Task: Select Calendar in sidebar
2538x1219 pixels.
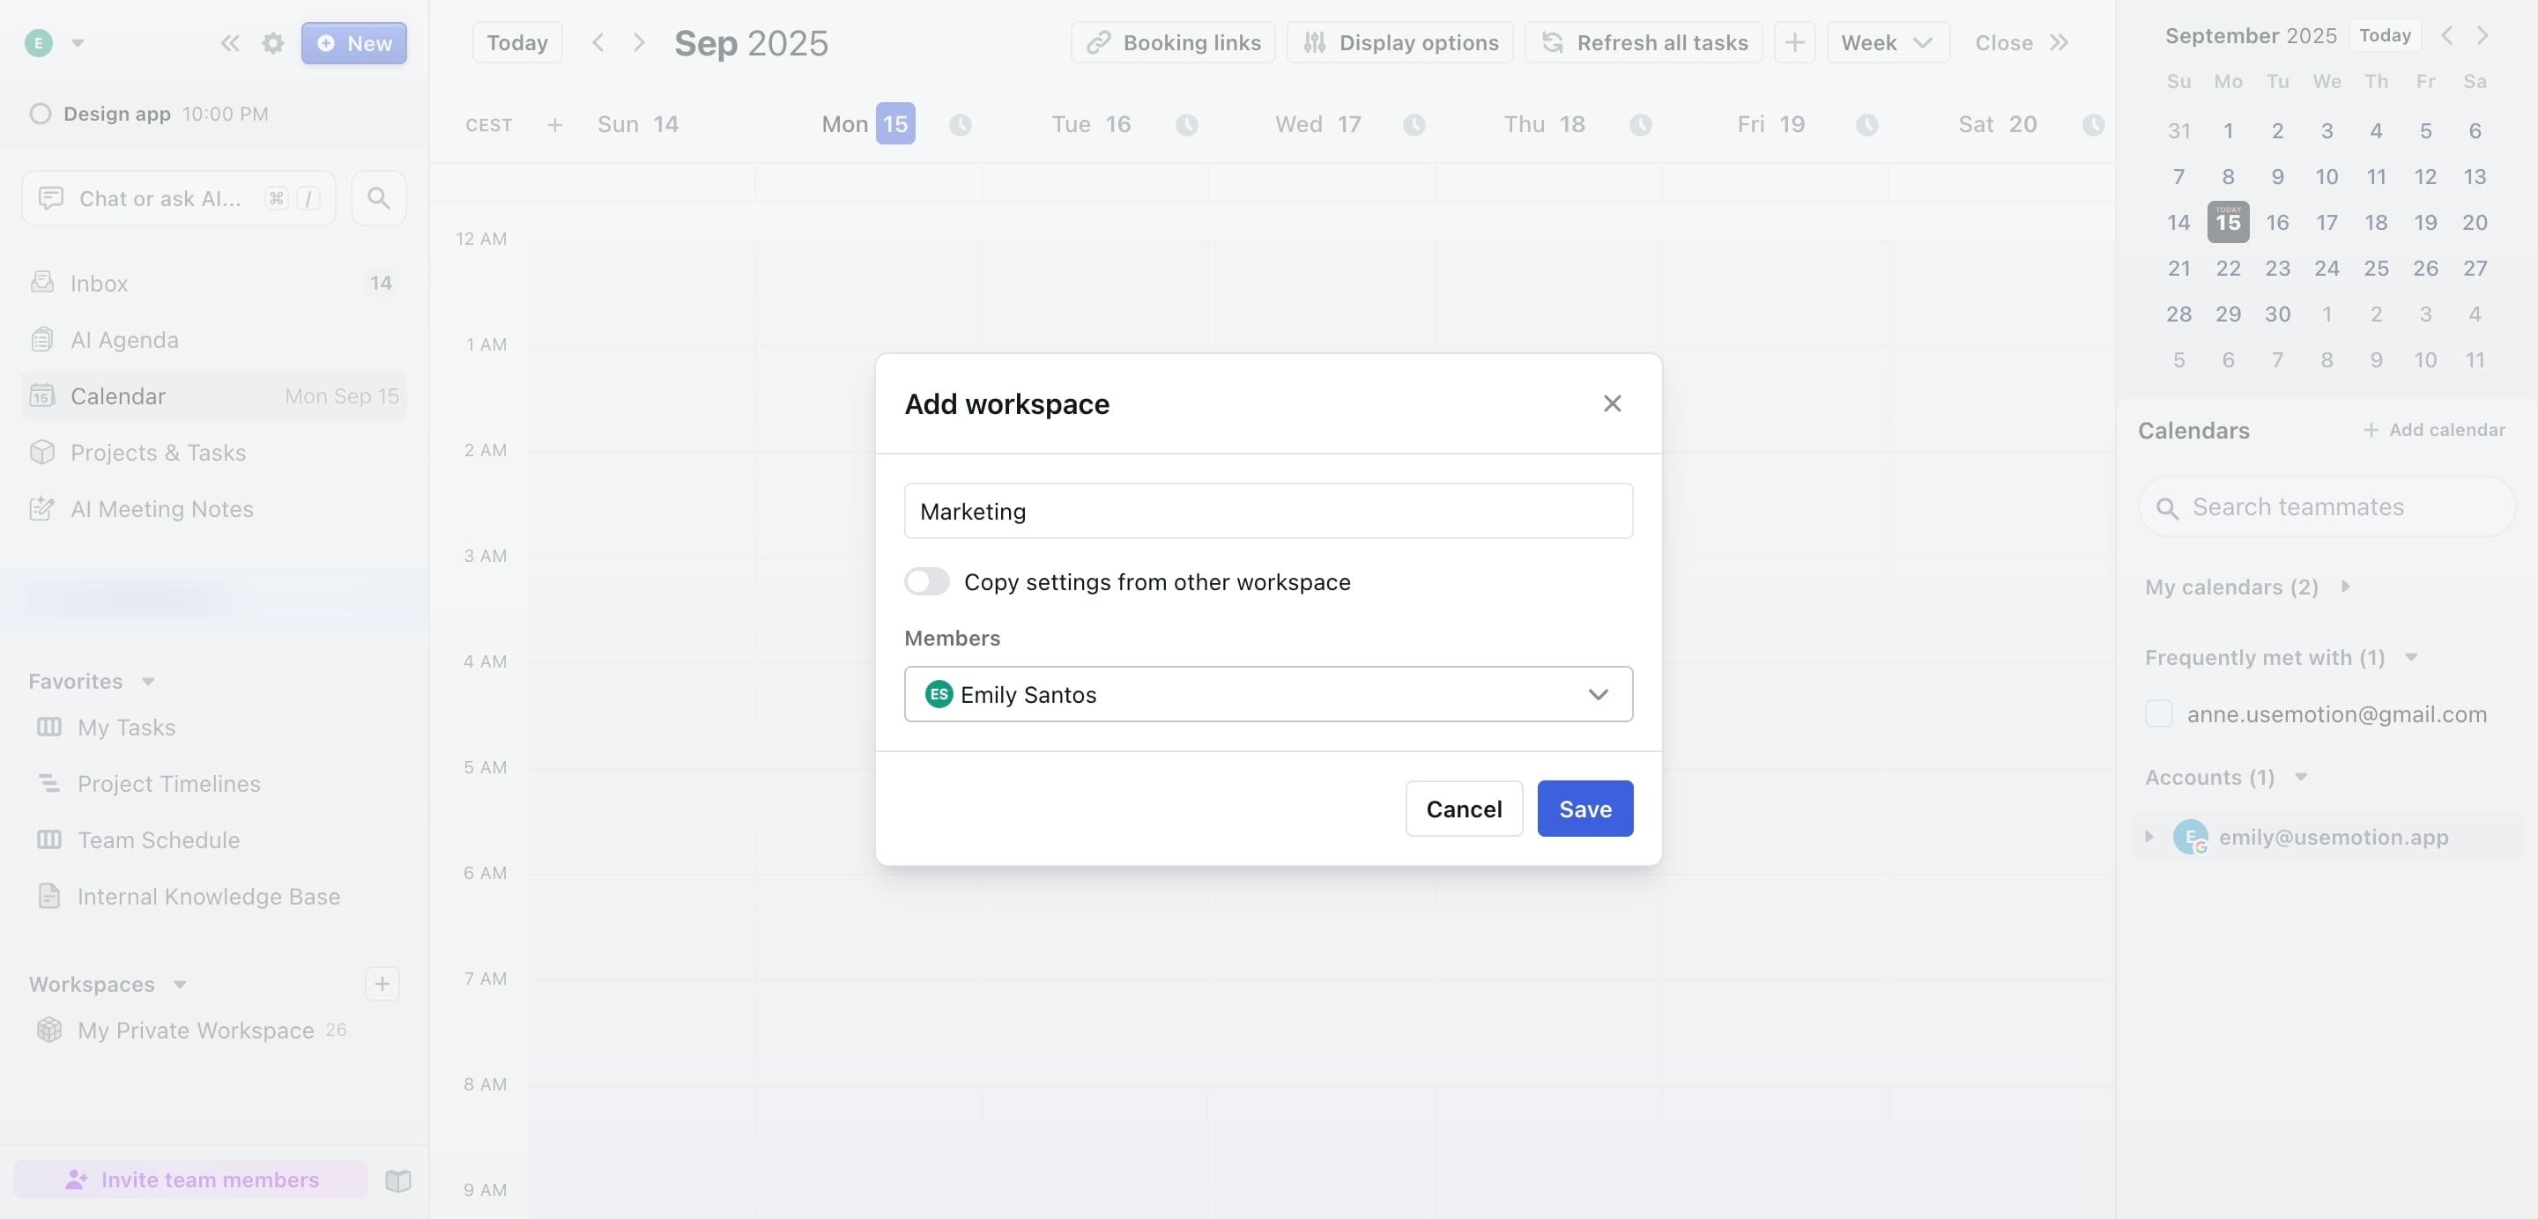Action: click(214, 395)
